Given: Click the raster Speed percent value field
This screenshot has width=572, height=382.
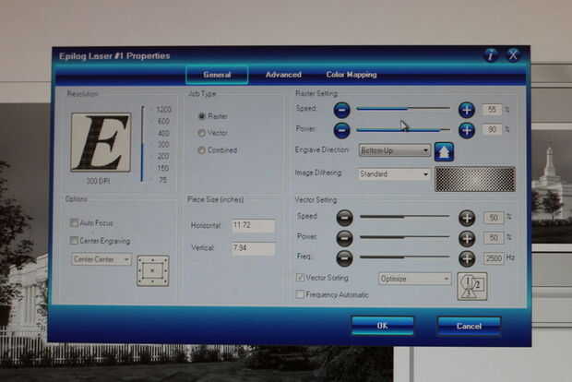Looking at the screenshot, I should click(492, 110).
